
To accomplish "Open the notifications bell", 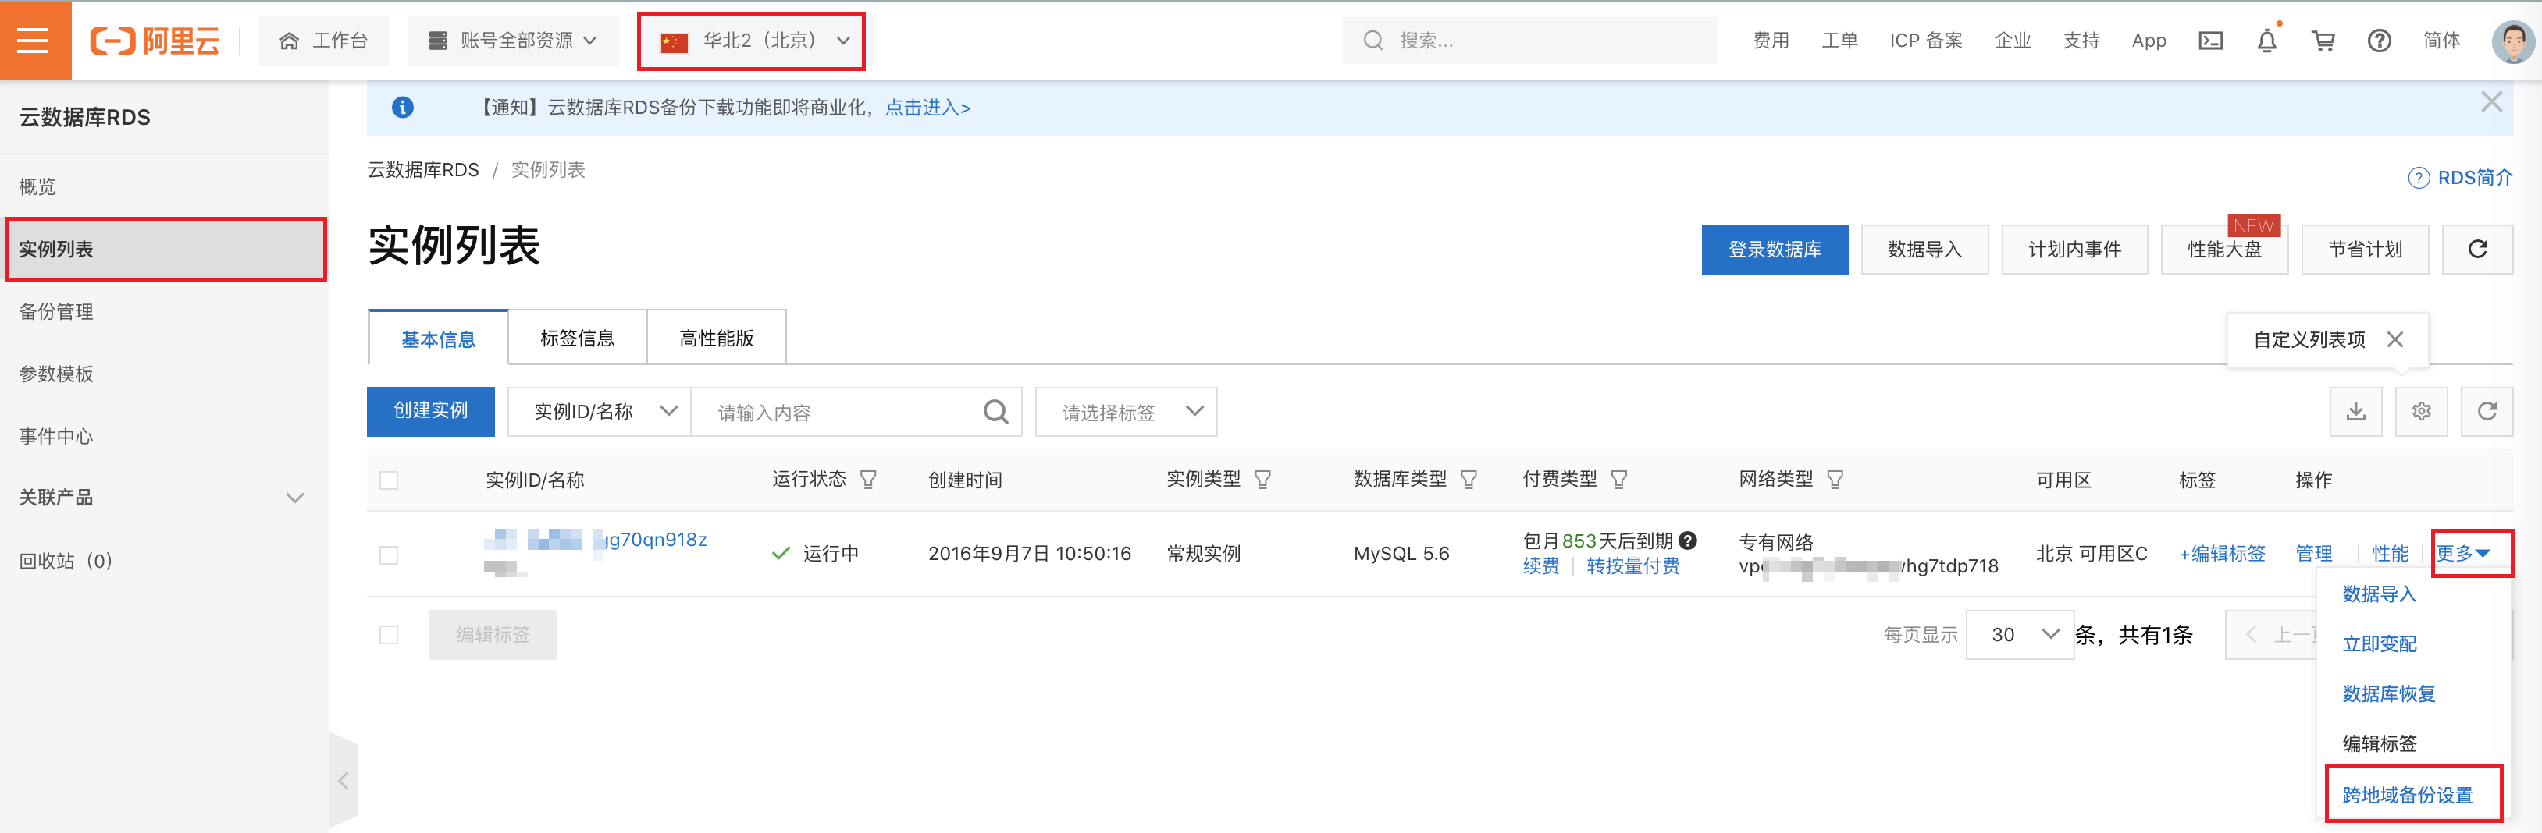I will coord(2266,41).
